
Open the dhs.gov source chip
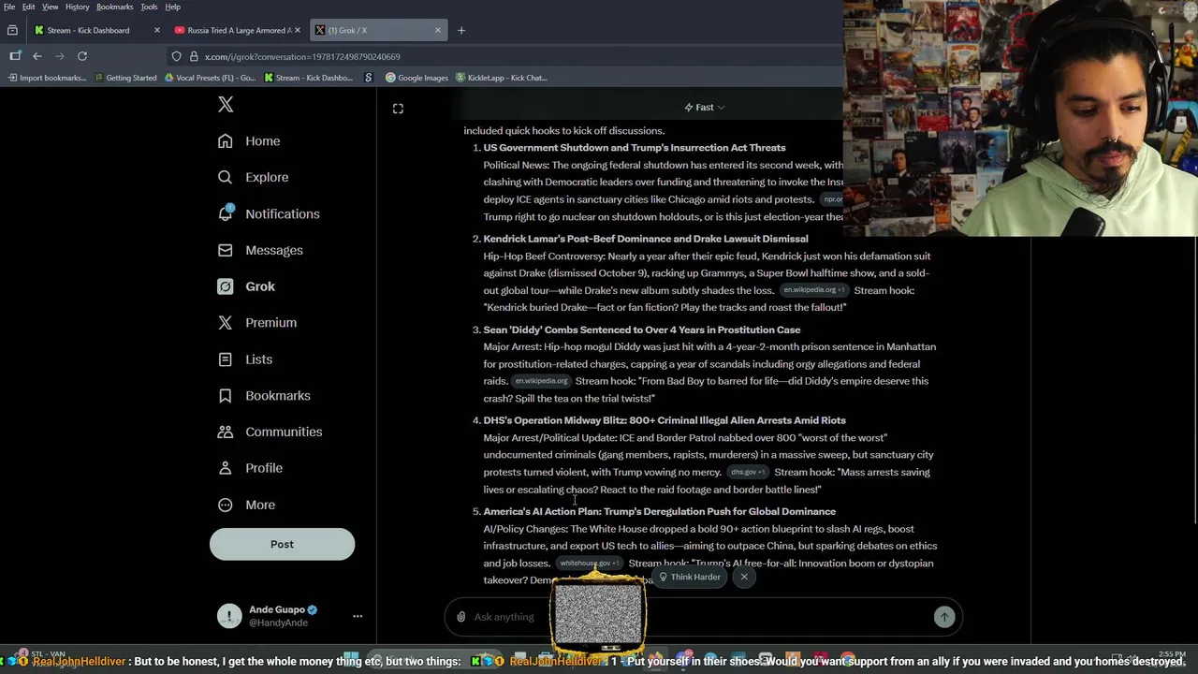[748, 473]
